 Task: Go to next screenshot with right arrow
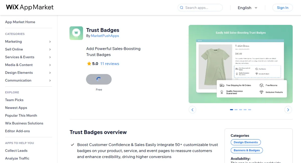tap(288, 110)
